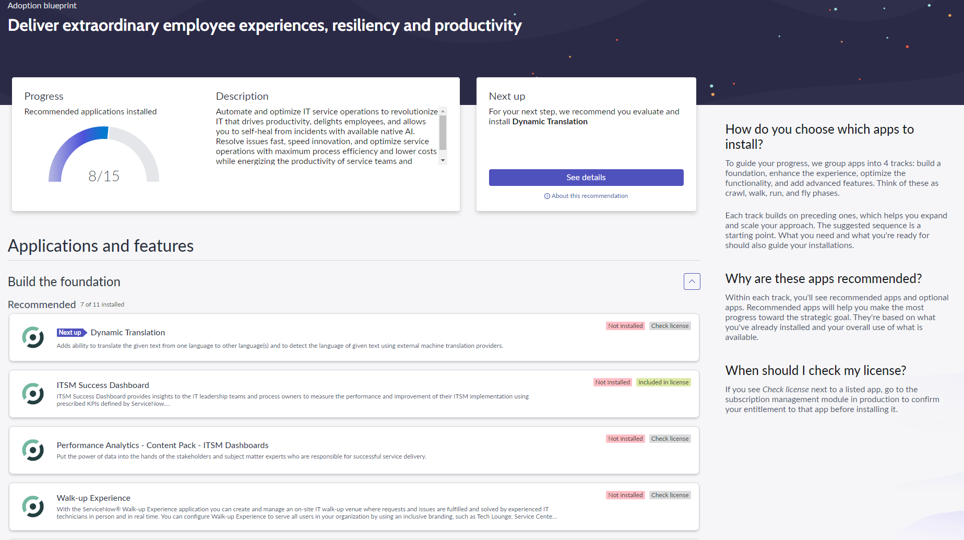Open the ITSM Success Dashboard title

click(103, 385)
